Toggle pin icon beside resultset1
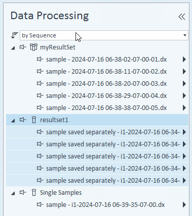The image size is (192, 216). (23, 120)
